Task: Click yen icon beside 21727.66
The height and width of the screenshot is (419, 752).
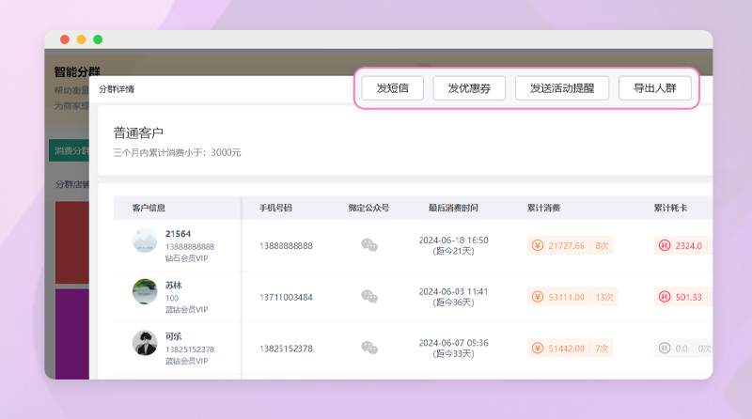Action: pos(538,245)
